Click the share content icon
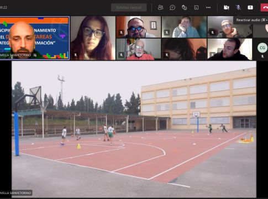268x199 pixels. 250,7
